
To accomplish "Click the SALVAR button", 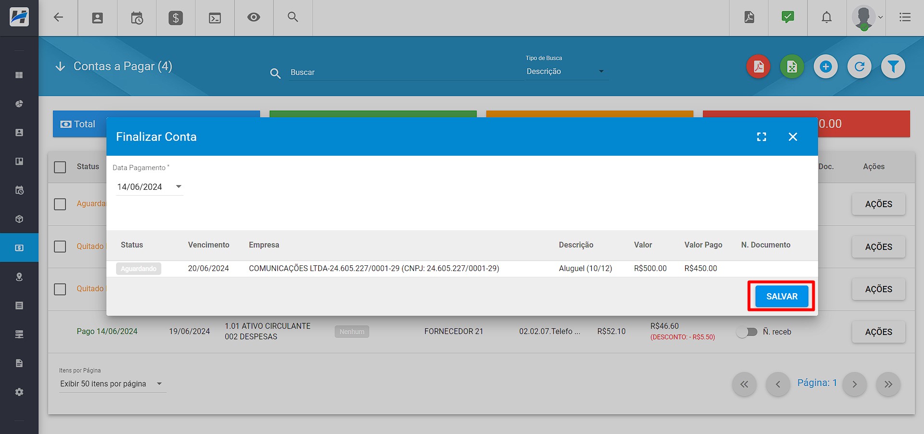I will (781, 296).
